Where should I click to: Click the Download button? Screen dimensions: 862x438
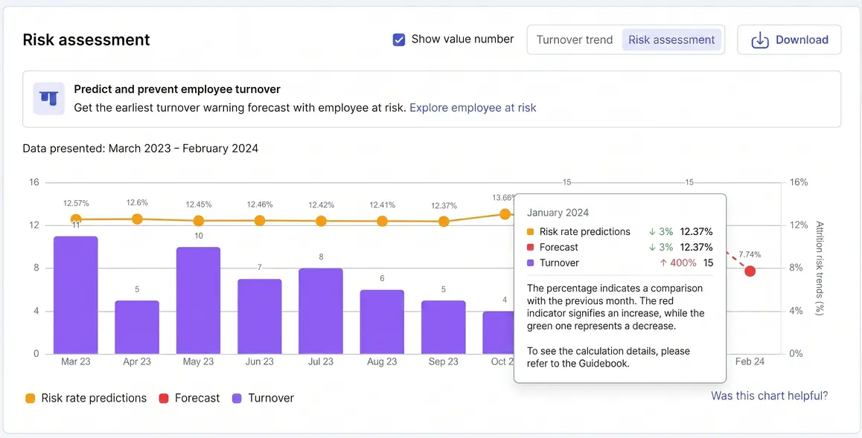pos(789,39)
